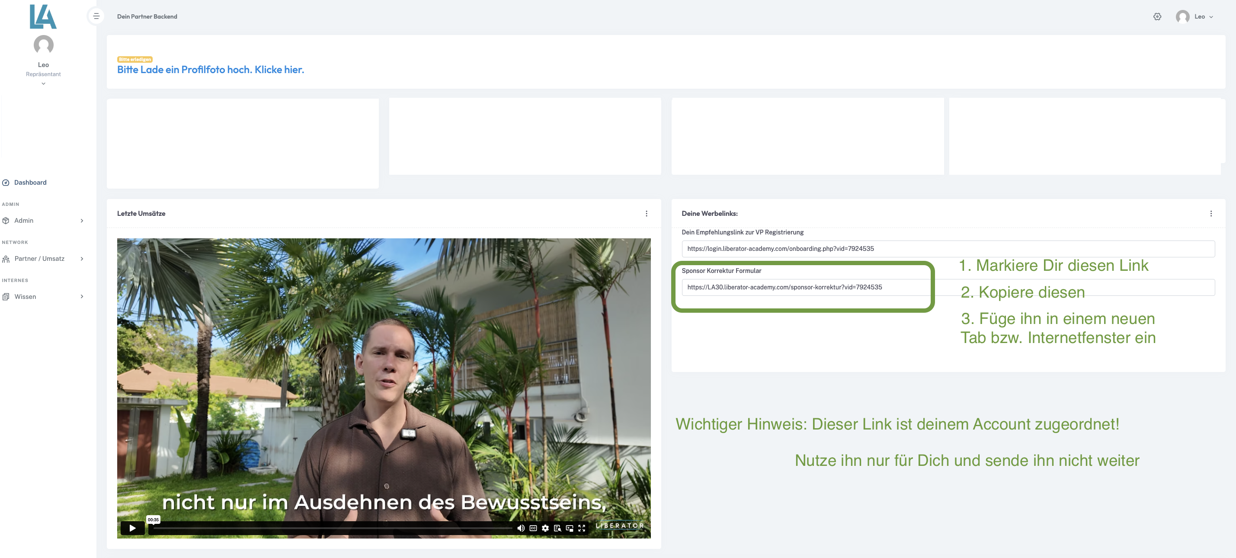
Task: Open Deine Werbelinks three-dot options menu
Action: click(1210, 214)
